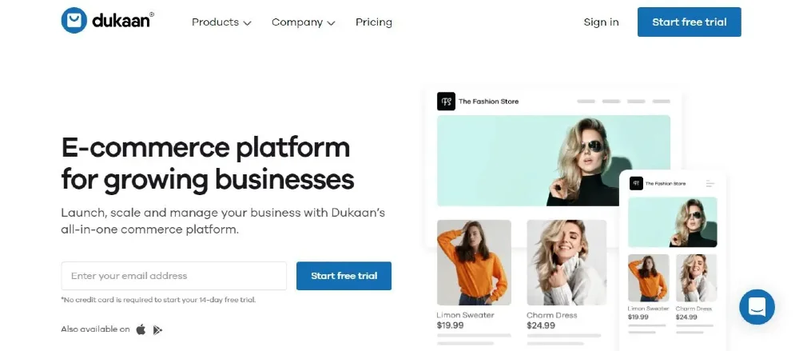Click The Fashion Store logo in desktop mockup

[x=446, y=102]
